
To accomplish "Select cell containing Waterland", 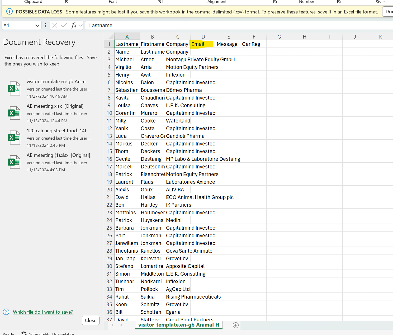I will (x=178, y=121).
